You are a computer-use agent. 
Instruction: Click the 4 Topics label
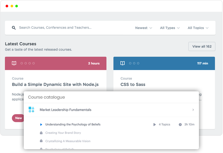pyautogui.click(x=164, y=124)
